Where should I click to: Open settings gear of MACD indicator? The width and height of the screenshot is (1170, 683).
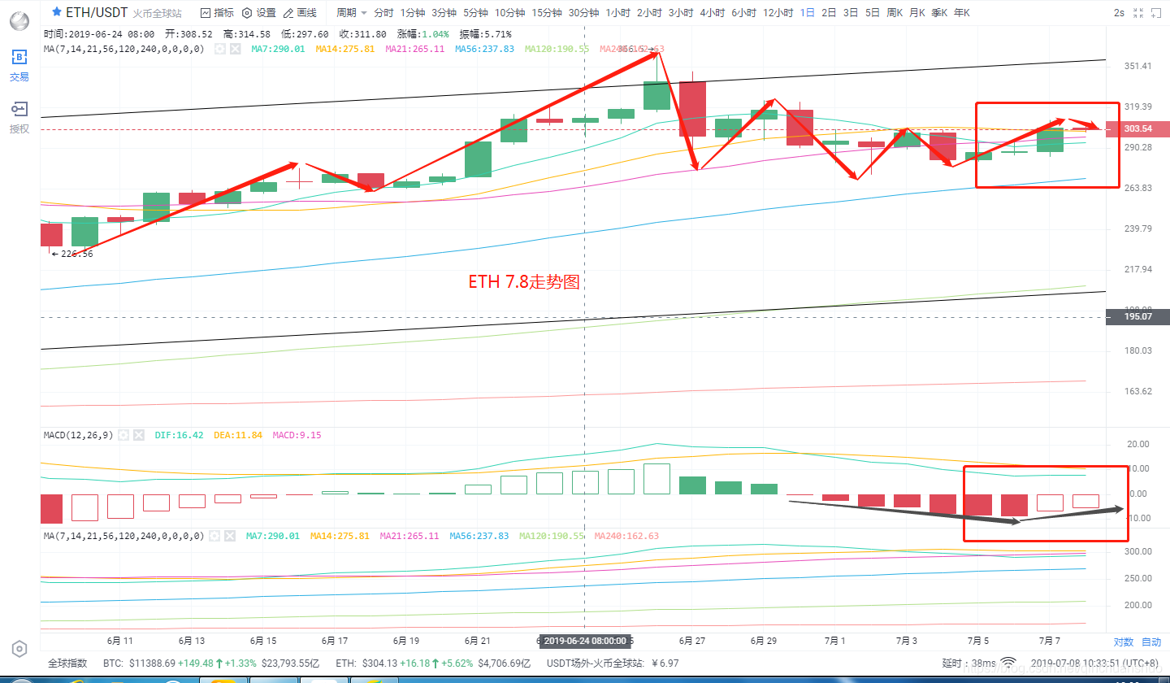click(x=123, y=435)
